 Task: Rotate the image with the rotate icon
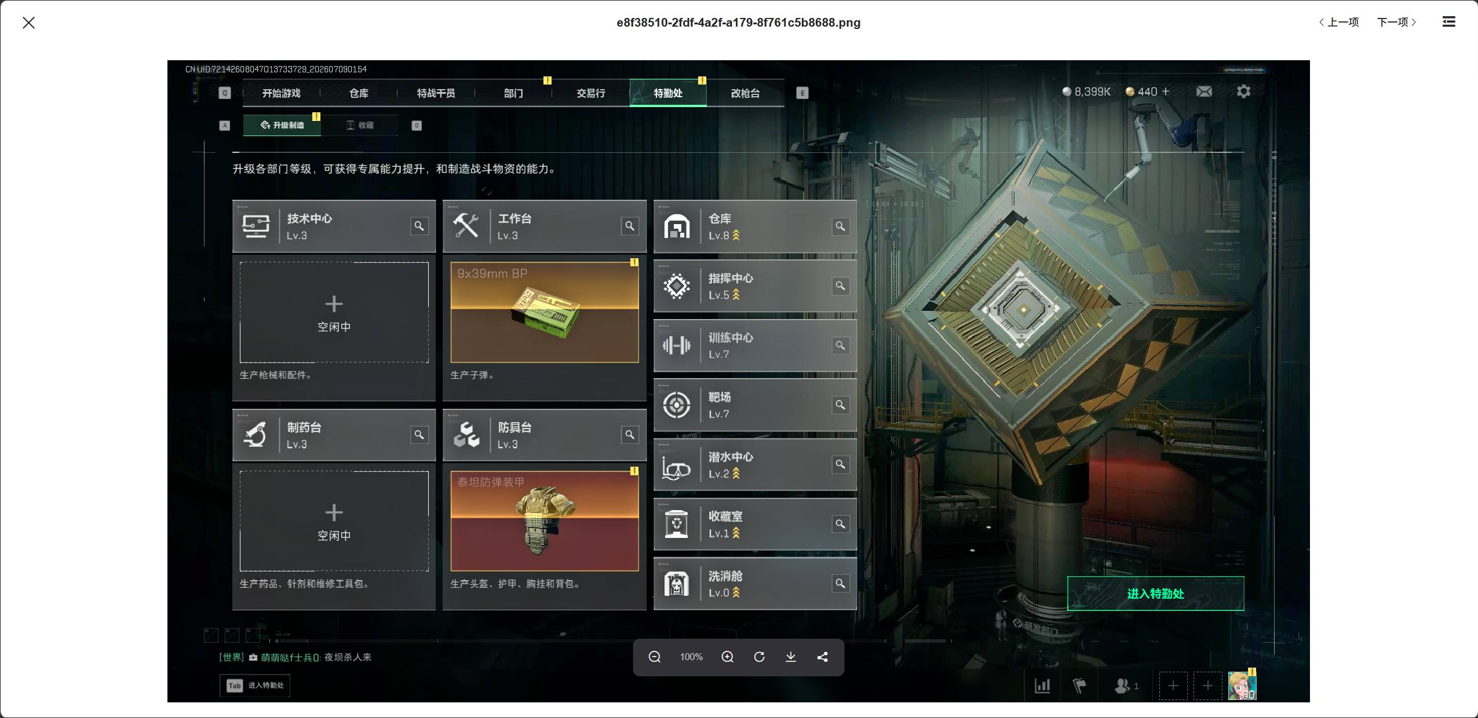(759, 657)
